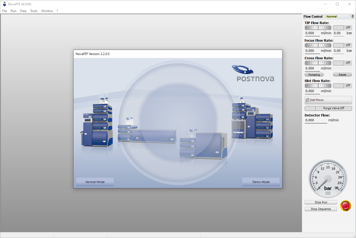This screenshot has width=356, height=238.
Task: Open the Run menu
Action: point(13,11)
